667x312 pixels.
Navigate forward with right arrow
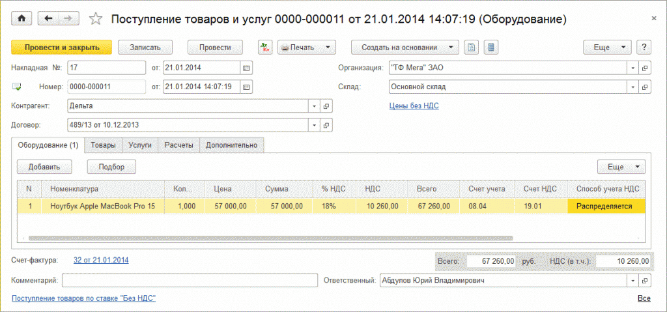click(x=67, y=18)
